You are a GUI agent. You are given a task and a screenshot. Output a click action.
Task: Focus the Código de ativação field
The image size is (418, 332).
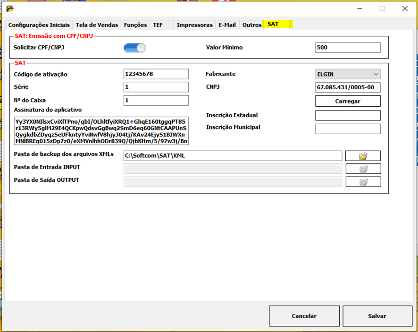pos(156,74)
